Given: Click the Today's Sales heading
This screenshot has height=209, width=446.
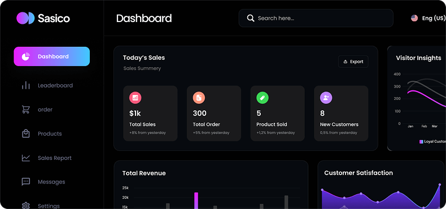Looking at the screenshot, I should [x=144, y=58].
